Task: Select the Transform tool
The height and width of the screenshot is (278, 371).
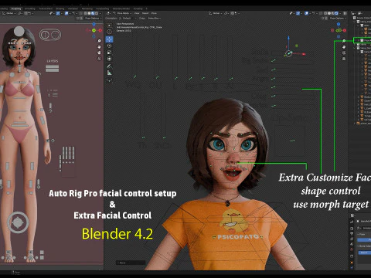Action: tap(109, 59)
